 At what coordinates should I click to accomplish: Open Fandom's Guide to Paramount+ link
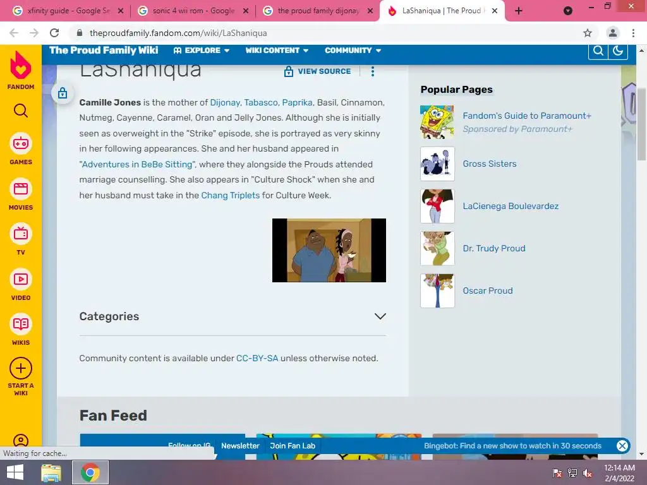[x=527, y=116]
